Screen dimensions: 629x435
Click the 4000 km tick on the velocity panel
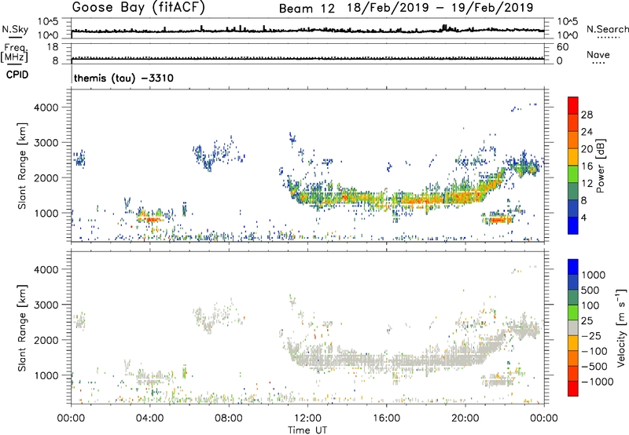tap(46, 269)
